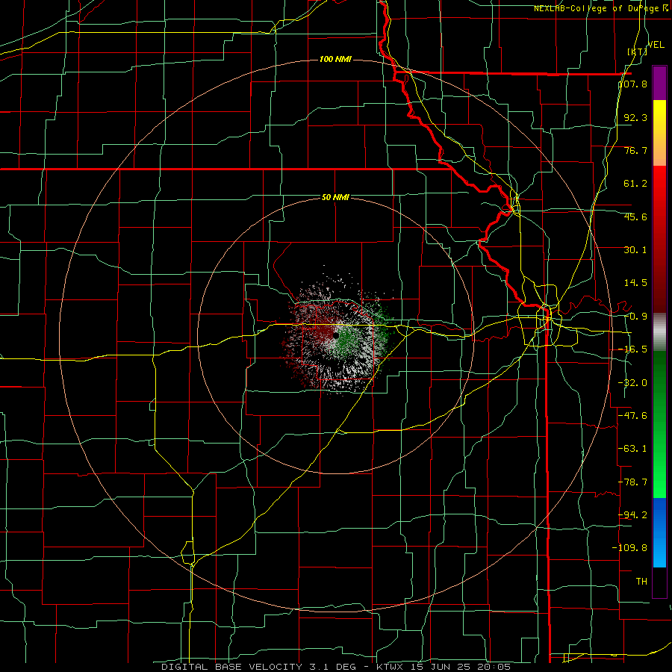Click the black TH segment of color bar
672x672 pixels.
pos(659,582)
